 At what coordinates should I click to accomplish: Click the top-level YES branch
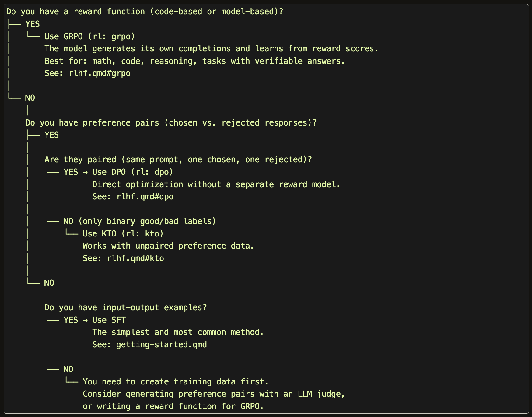coord(33,24)
